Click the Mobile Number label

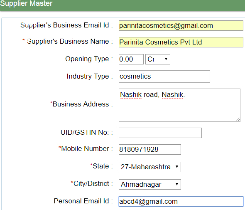pos(86,148)
